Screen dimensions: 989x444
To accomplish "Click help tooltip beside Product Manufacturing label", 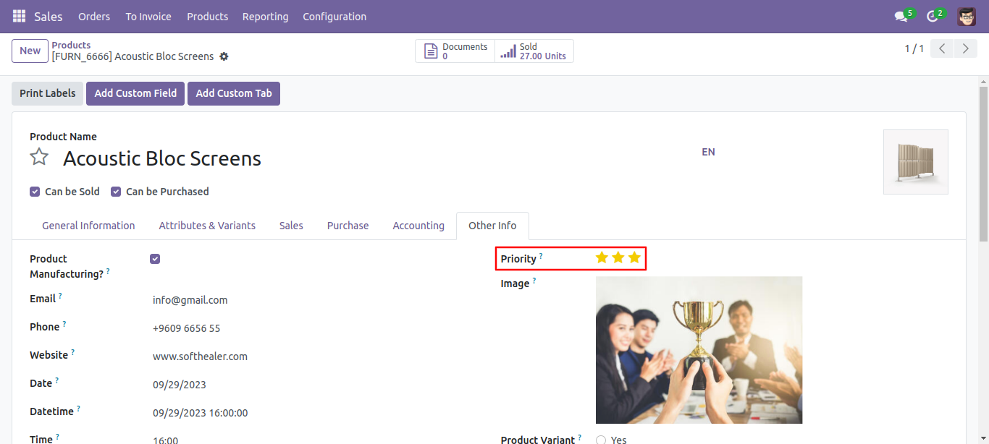I will click(x=108, y=270).
